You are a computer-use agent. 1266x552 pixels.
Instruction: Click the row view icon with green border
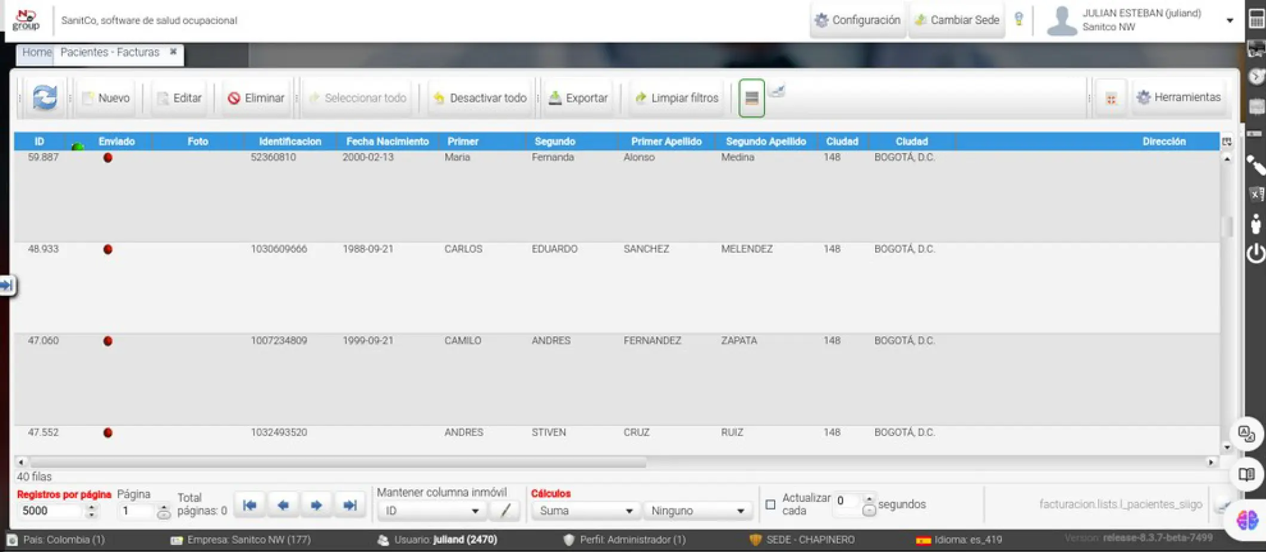(x=751, y=98)
